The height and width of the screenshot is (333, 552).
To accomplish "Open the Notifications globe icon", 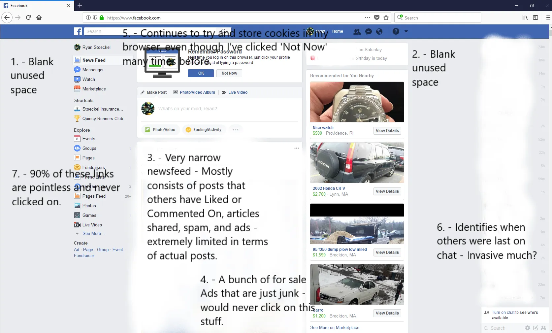I will pyautogui.click(x=379, y=32).
